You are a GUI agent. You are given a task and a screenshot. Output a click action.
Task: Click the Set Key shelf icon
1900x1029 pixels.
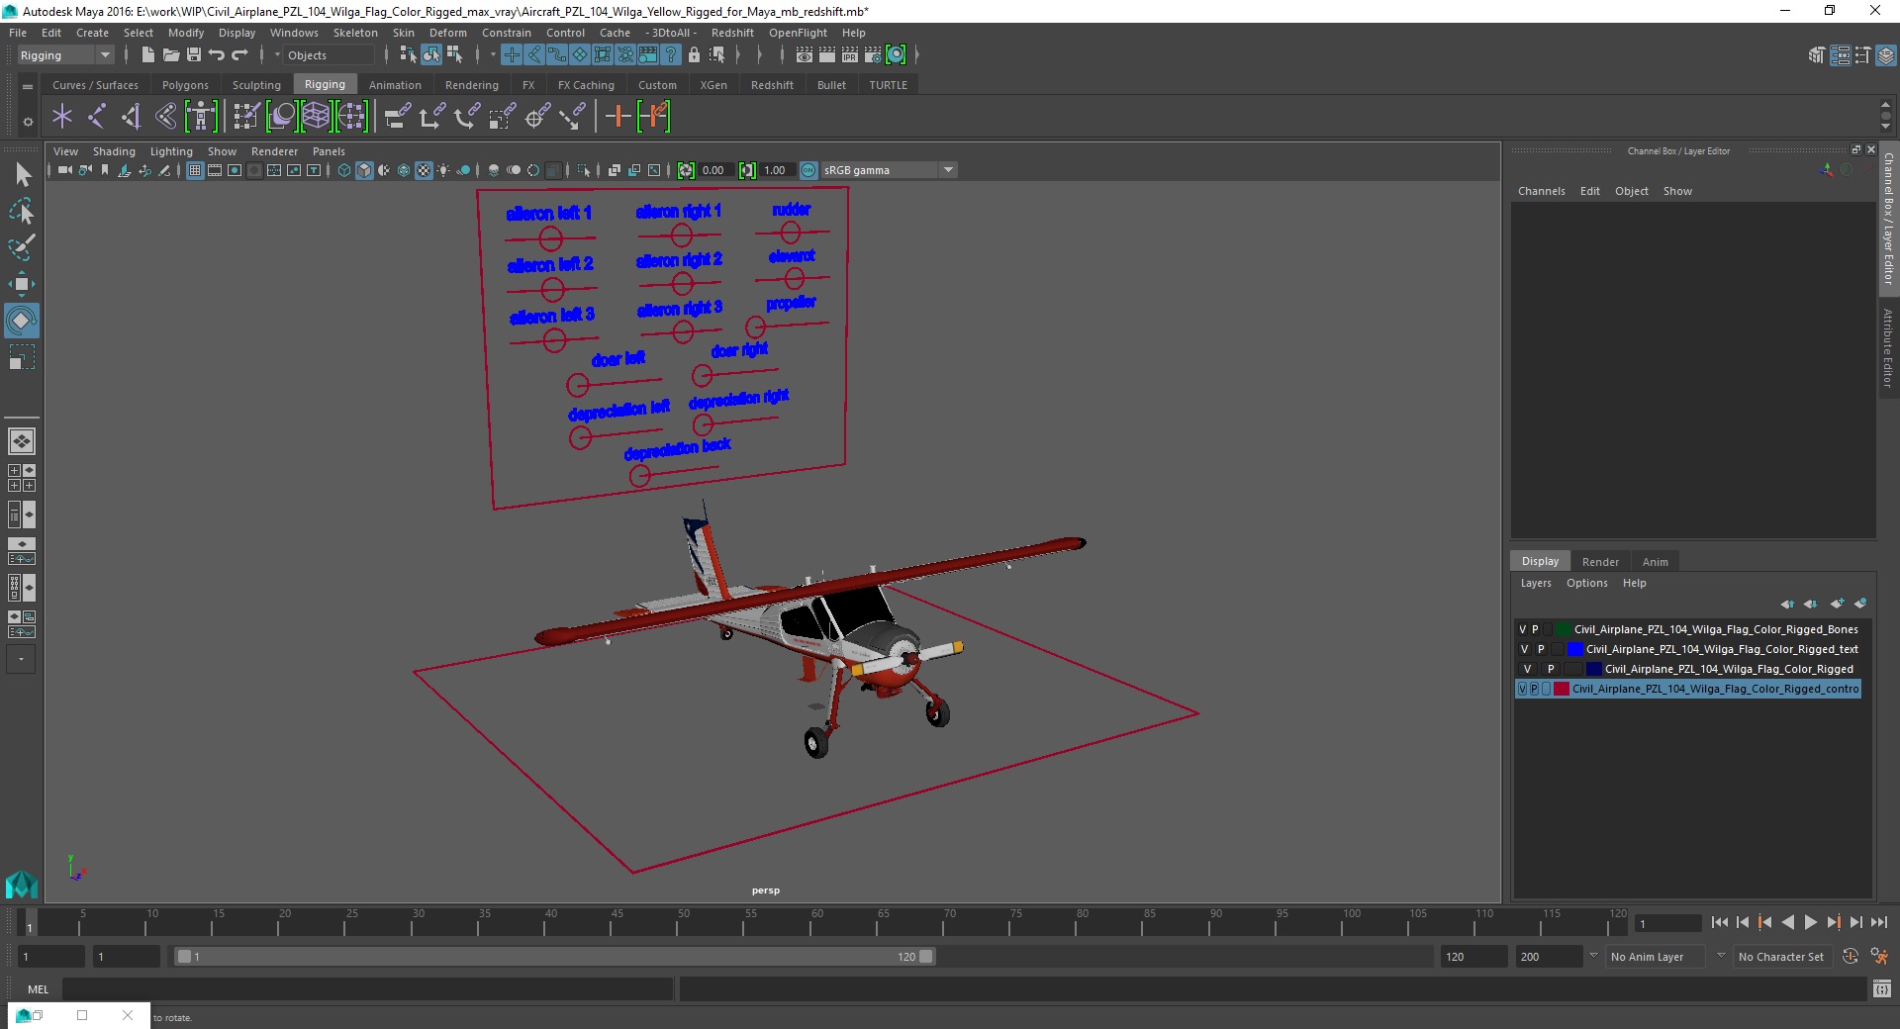click(617, 117)
